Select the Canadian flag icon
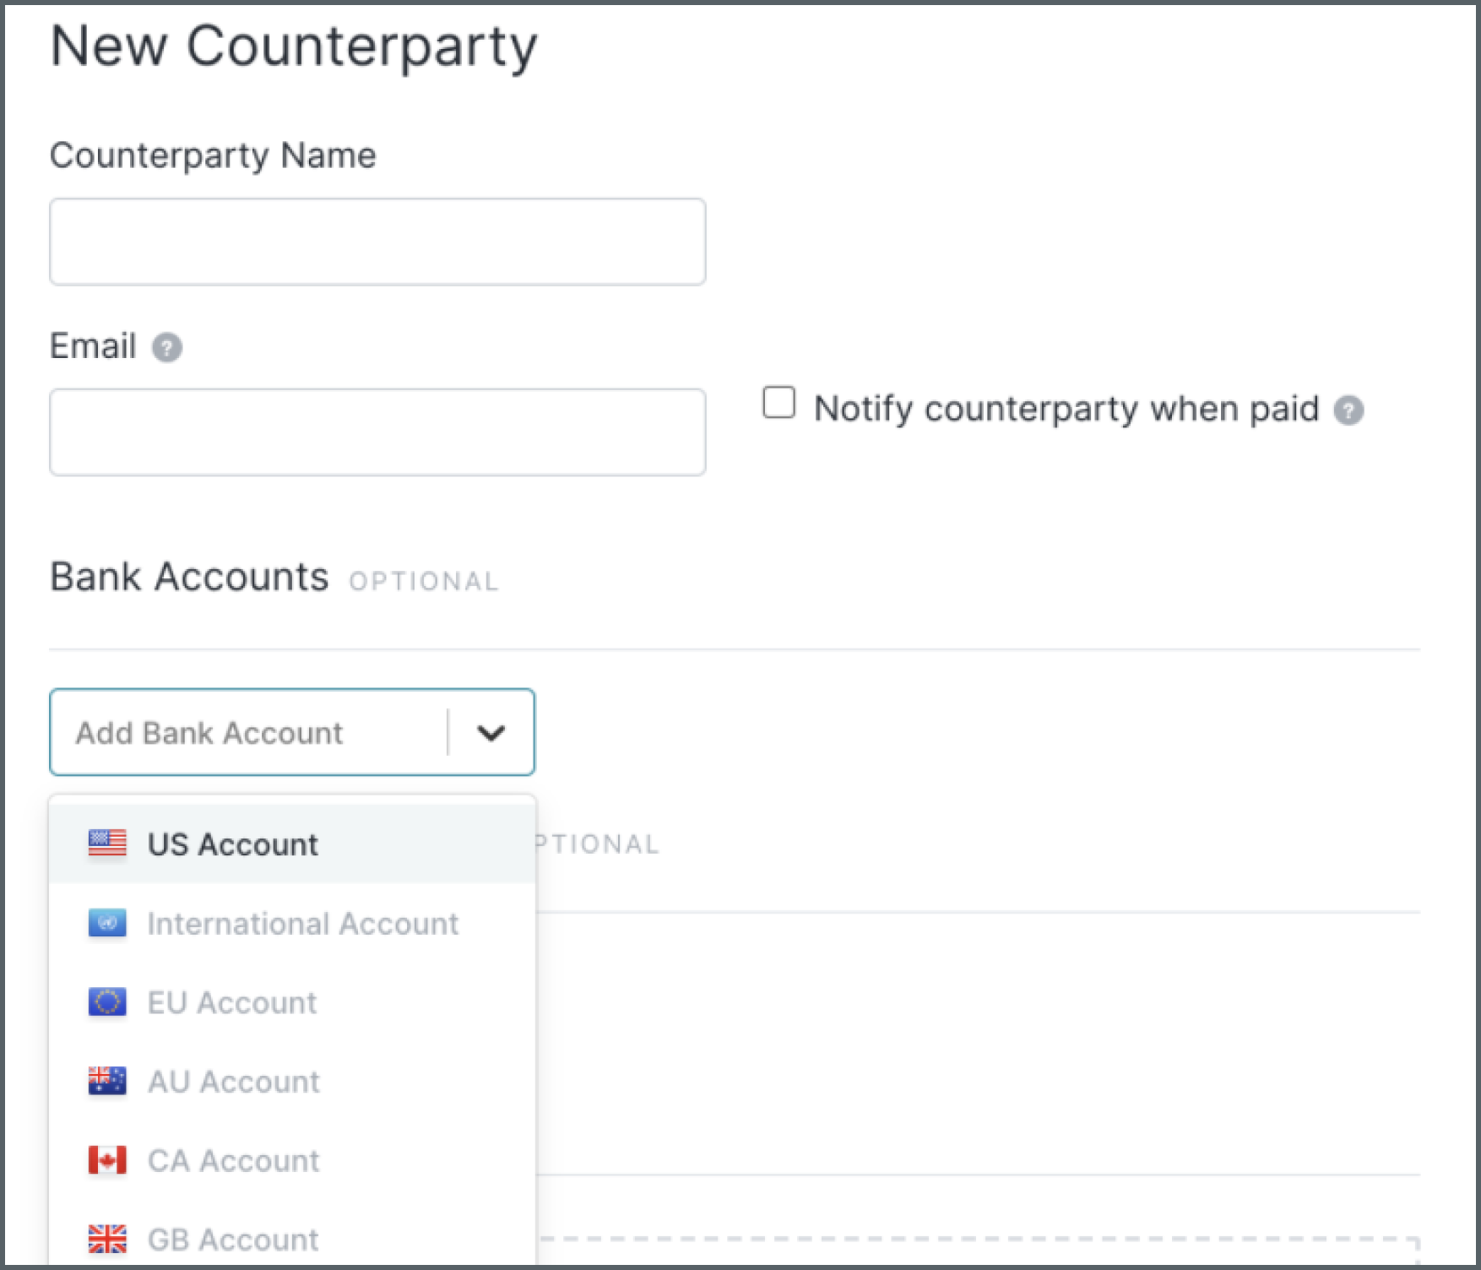 [x=106, y=1160]
